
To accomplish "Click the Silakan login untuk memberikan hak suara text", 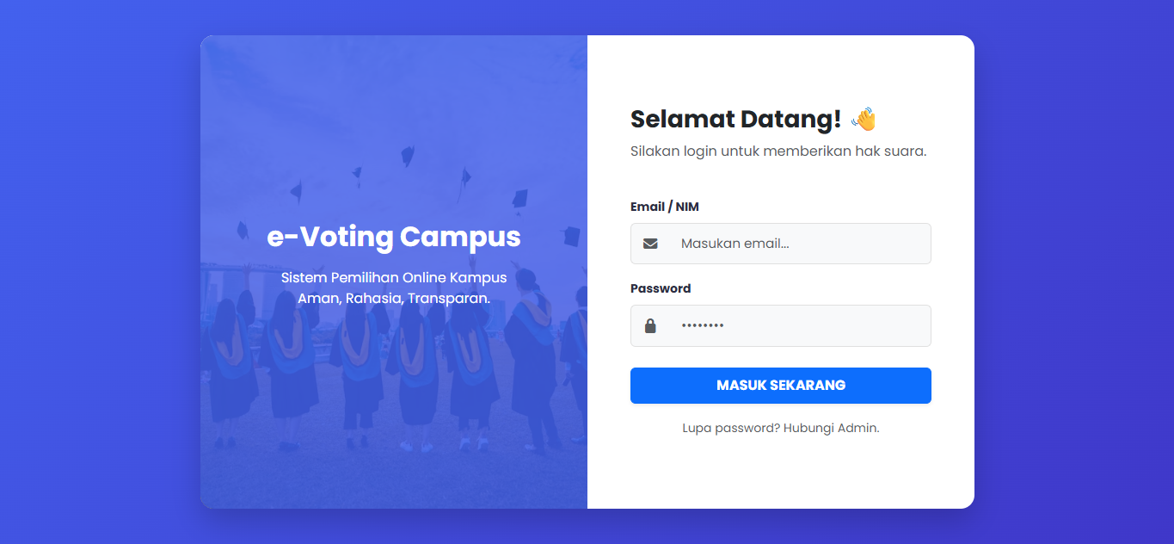I will pos(778,151).
